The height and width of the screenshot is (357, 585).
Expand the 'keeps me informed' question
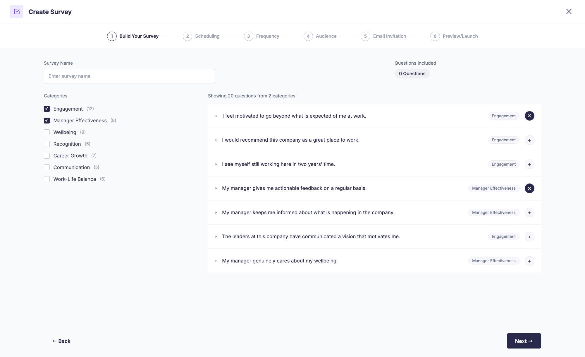tap(216, 213)
